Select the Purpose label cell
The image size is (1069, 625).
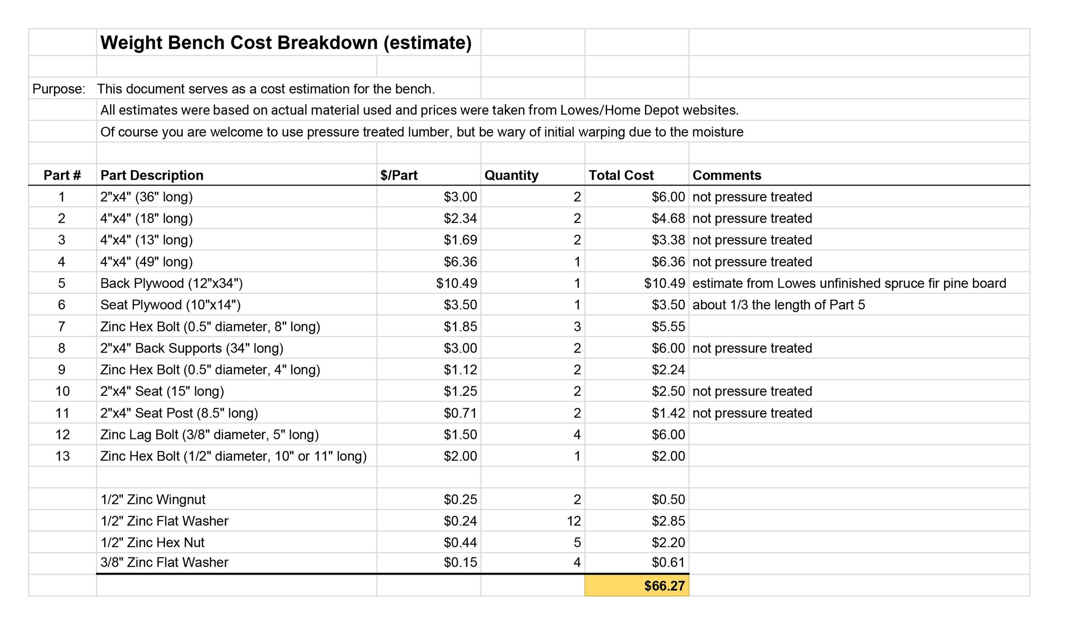tap(59, 89)
